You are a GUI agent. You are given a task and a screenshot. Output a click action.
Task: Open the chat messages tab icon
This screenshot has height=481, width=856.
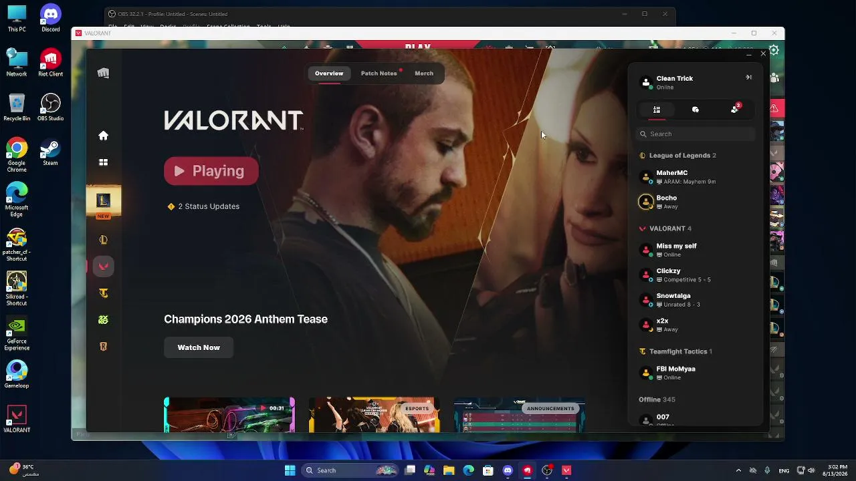click(x=695, y=110)
